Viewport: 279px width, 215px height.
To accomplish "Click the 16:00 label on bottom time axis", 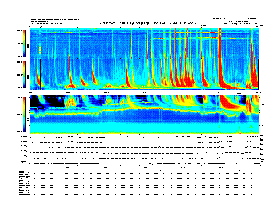I will click(x=182, y=167).
